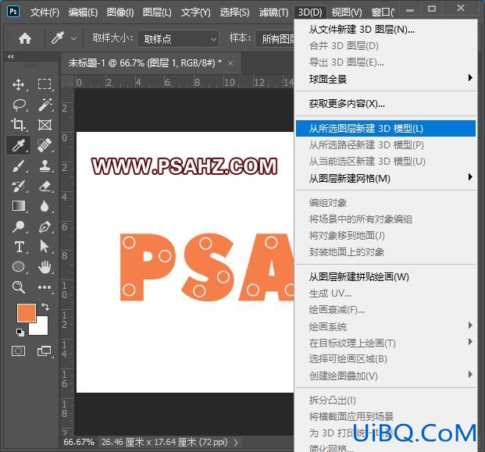Select the Gradient tool
Screen dimensions: 485x452
pyautogui.click(x=19, y=206)
